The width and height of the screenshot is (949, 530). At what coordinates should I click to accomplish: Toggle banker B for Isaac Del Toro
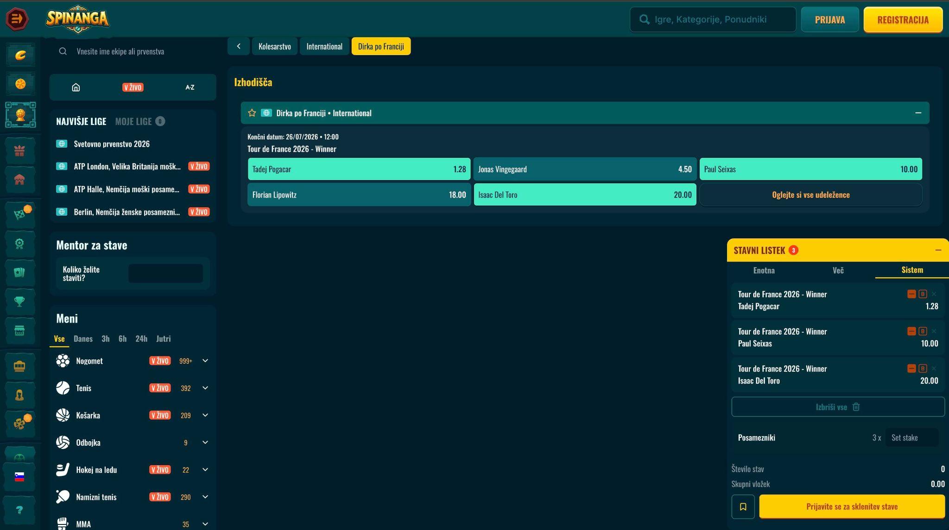pos(923,368)
